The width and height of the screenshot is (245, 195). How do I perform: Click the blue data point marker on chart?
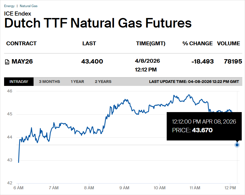[x=237, y=145]
